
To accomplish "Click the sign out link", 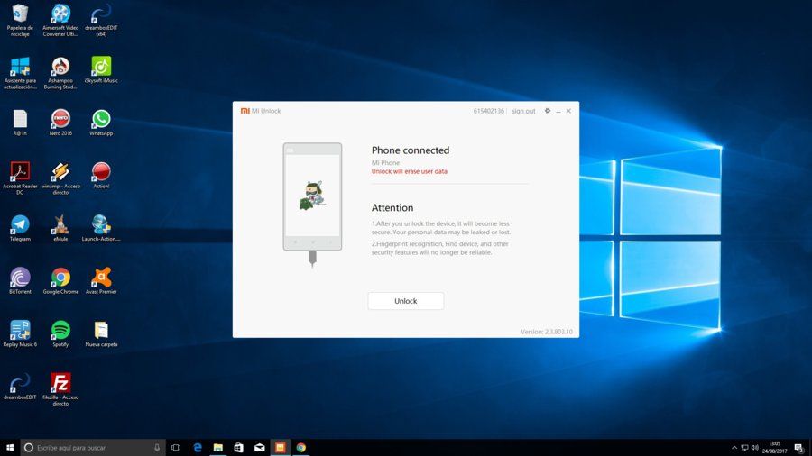I will (x=523, y=111).
